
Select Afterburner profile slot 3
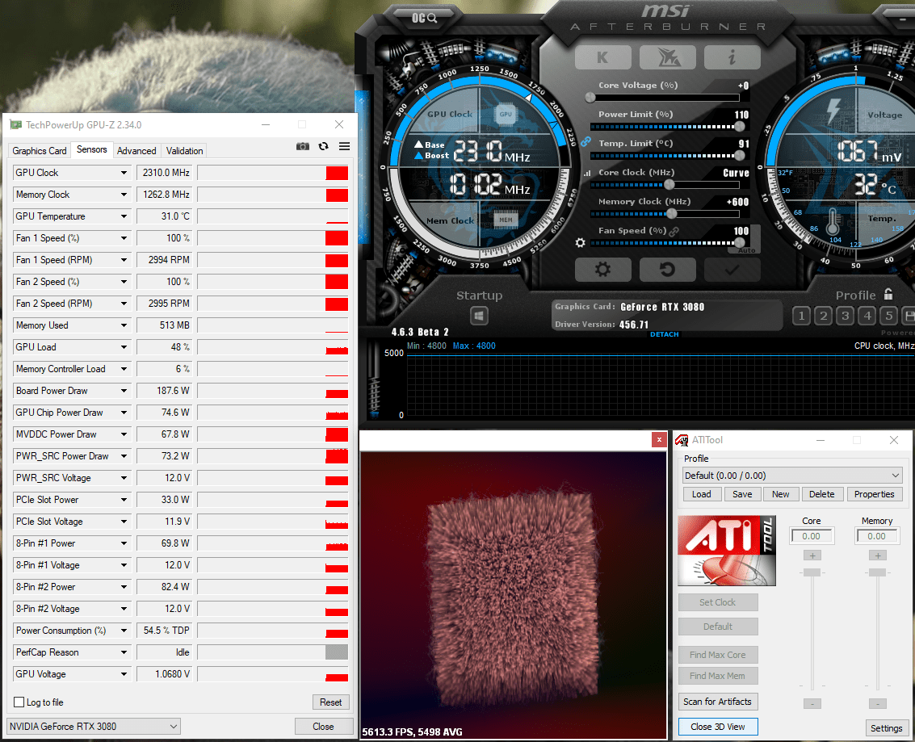(x=845, y=317)
